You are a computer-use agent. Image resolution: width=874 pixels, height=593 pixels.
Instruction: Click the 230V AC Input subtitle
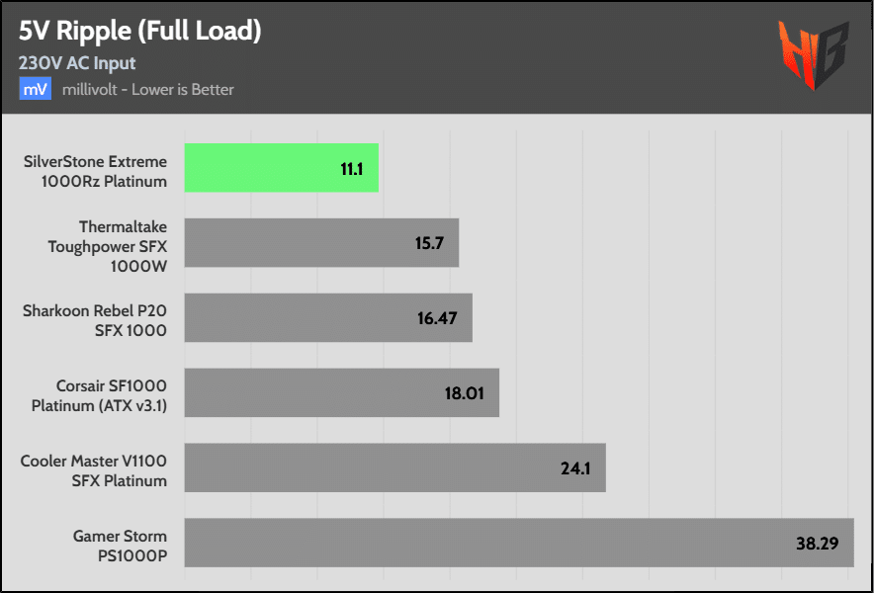[x=77, y=63]
